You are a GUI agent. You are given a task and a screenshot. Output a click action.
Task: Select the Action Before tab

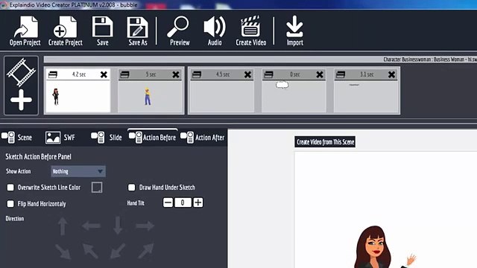tap(152, 137)
